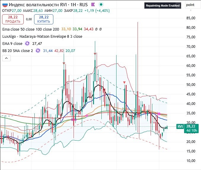The width and height of the screenshot is (201, 170).
Task: Select the LuxAlgo Nadaraya-Watson Envelope legend
Action: coord(42,37)
